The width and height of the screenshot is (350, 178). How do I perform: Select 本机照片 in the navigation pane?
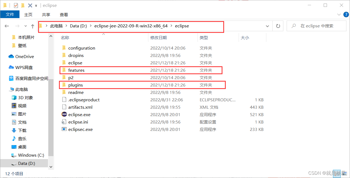point(26,37)
